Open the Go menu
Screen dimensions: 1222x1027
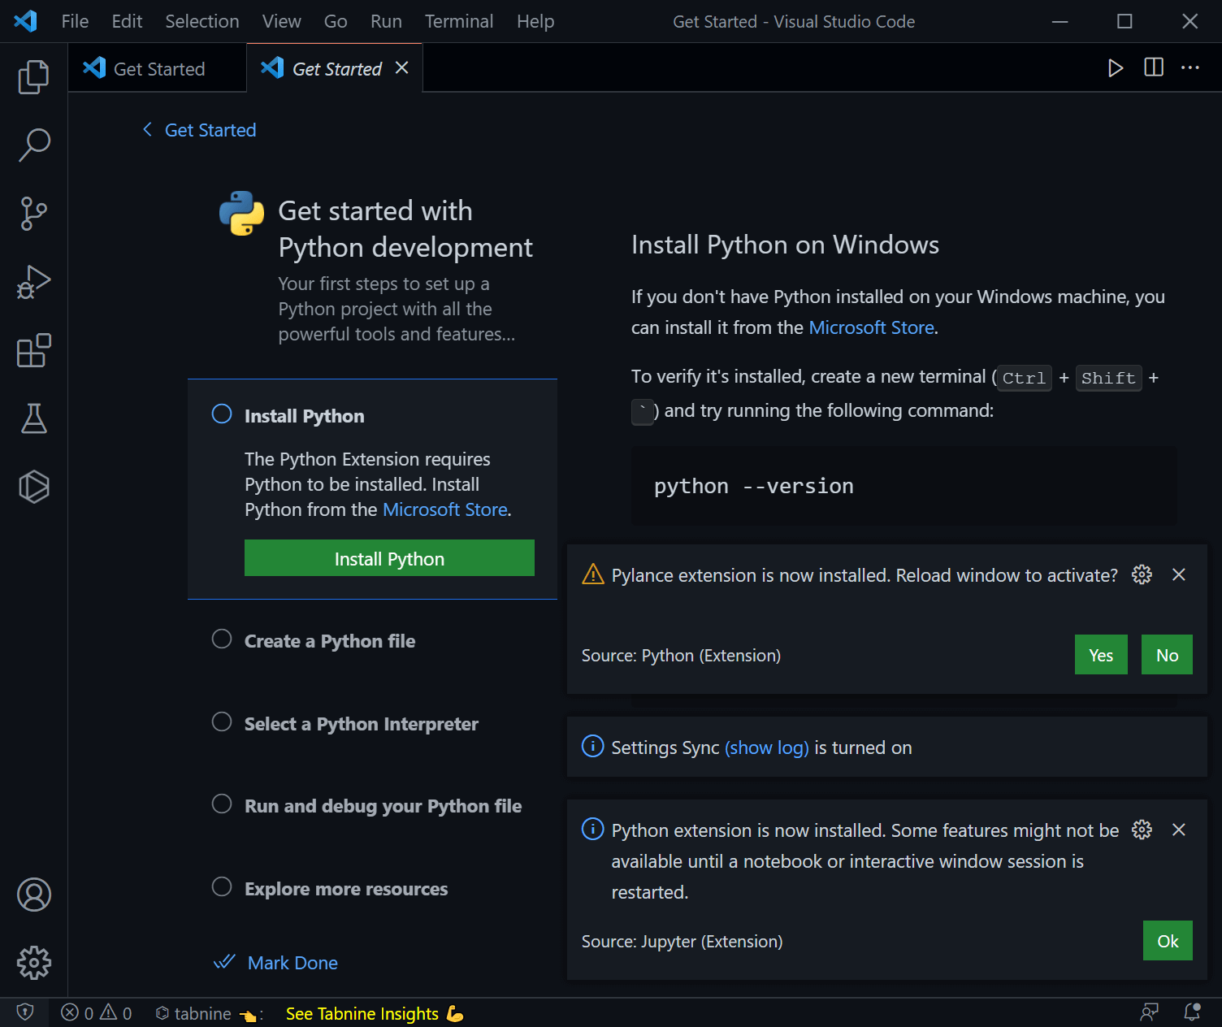coord(336,21)
